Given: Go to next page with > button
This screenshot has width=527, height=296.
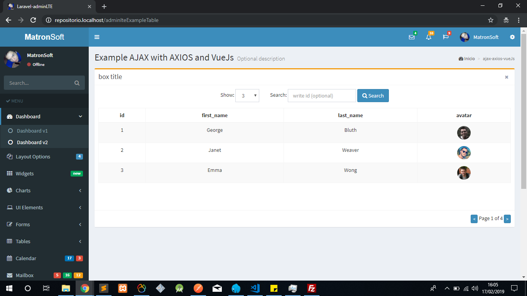Looking at the screenshot, I should (507, 219).
